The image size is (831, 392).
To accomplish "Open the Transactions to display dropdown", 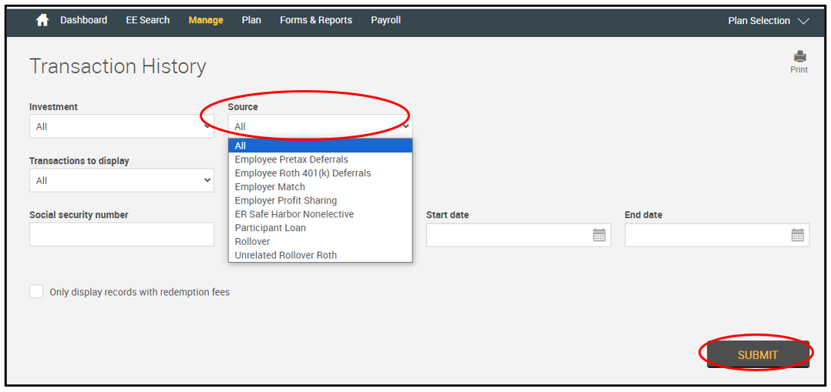I will 121,180.
